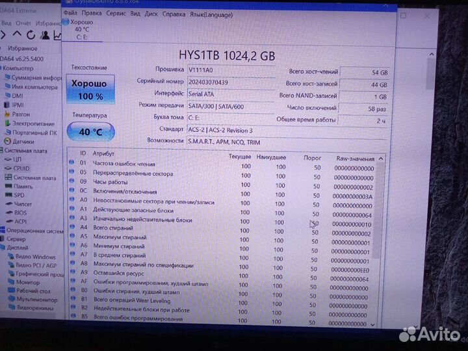Image resolution: width=468 pixels, height=351 pixels.
Task: Select the Часы работы attribute row
Action: click(110, 183)
